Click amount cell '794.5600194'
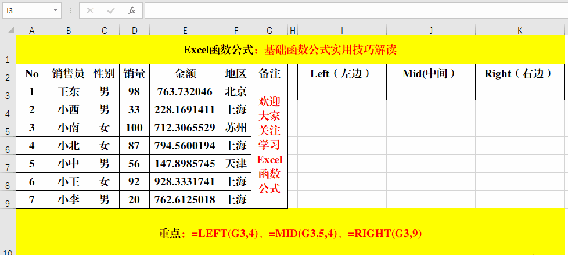Screen dimensions: 568x255 point(185,146)
